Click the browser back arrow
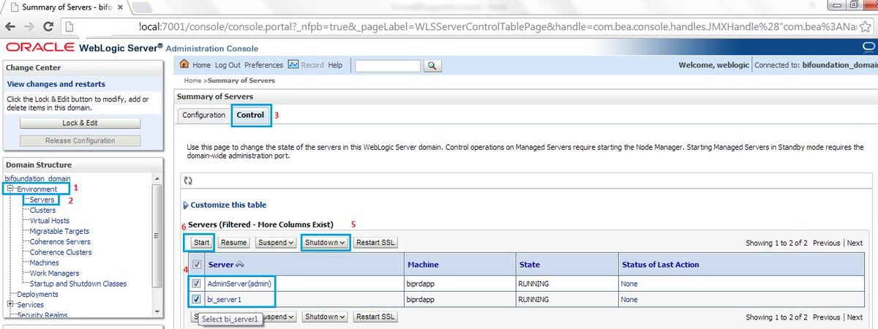The width and height of the screenshot is (878, 329). pos(10,26)
